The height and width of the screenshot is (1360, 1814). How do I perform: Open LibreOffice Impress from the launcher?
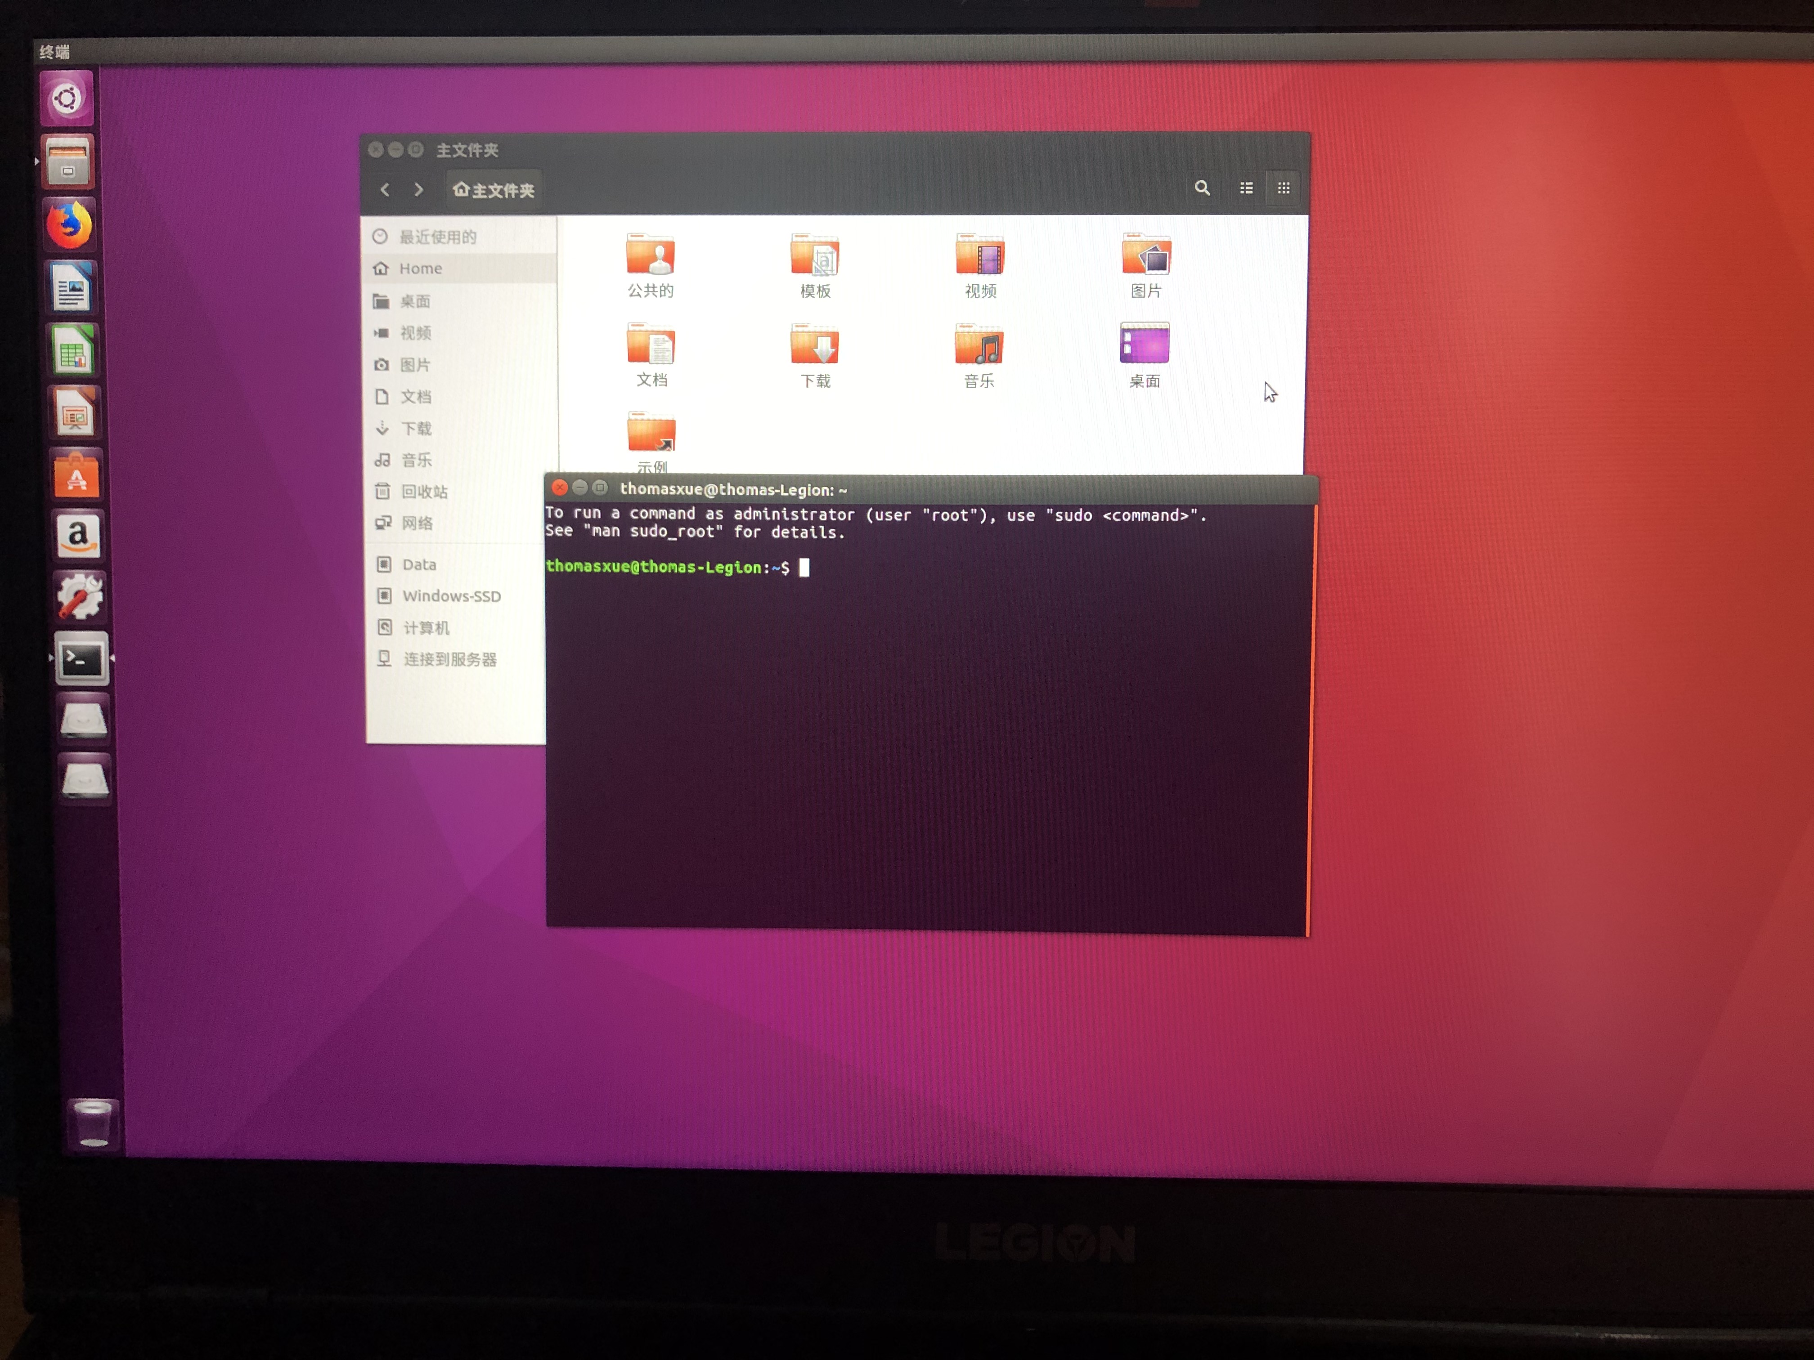[75, 412]
